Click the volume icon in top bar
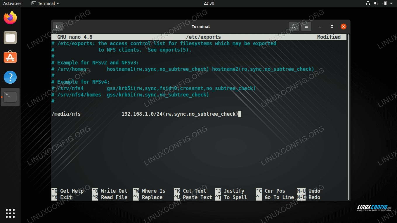The width and height of the screenshot is (397, 223). pos(376,3)
